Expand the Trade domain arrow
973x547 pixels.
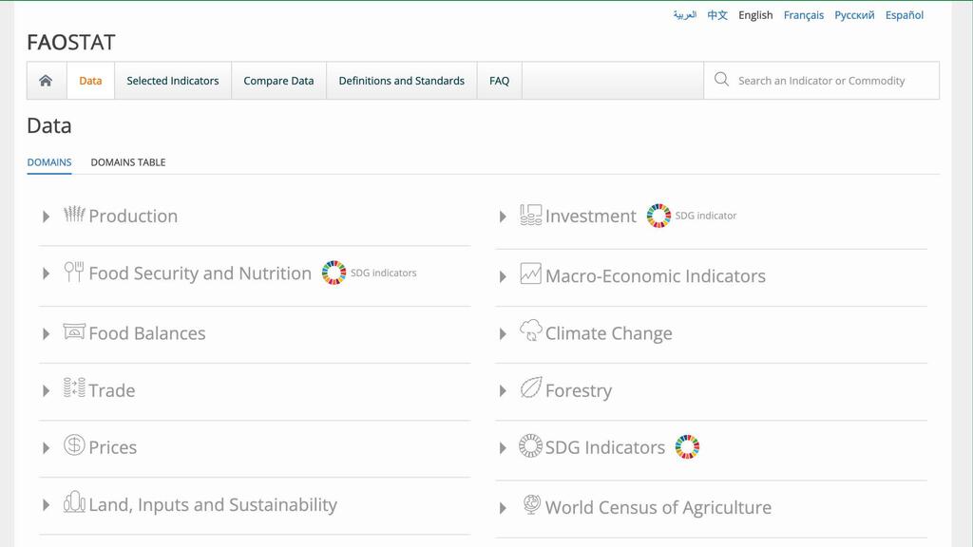pos(46,390)
